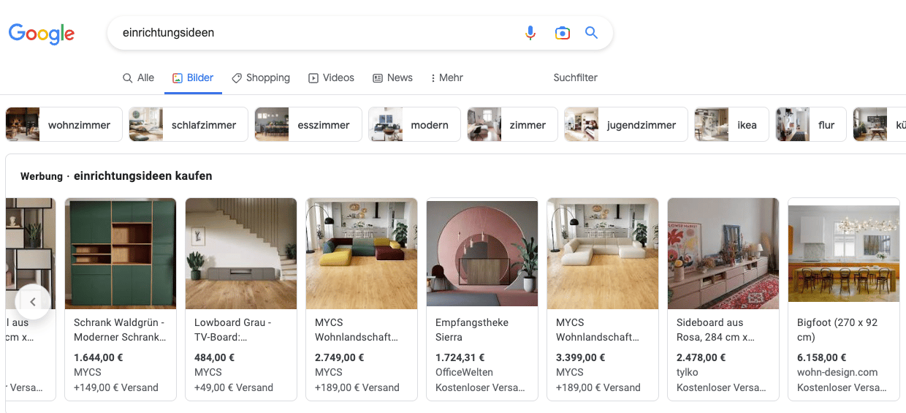Click the Lowboard Grau TV-Board title
The height and width of the screenshot is (413, 906).
(x=233, y=330)
